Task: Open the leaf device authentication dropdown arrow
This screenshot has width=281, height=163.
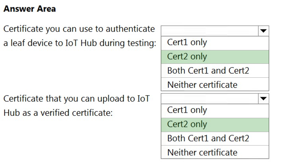Action: (x=263, y=31)
